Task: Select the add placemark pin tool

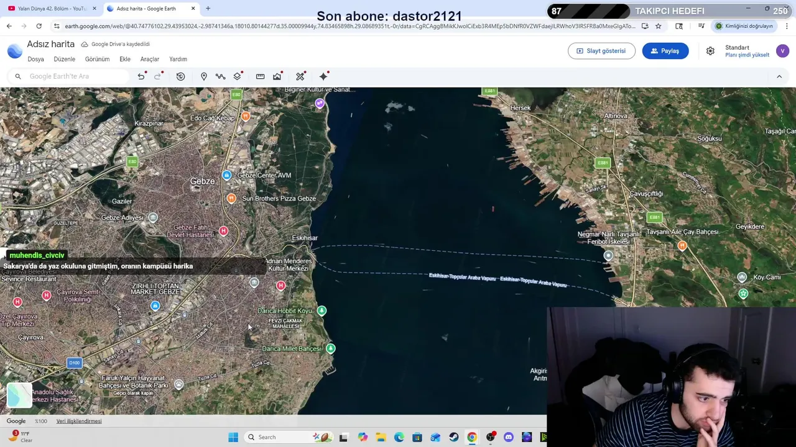Action: 203,76
